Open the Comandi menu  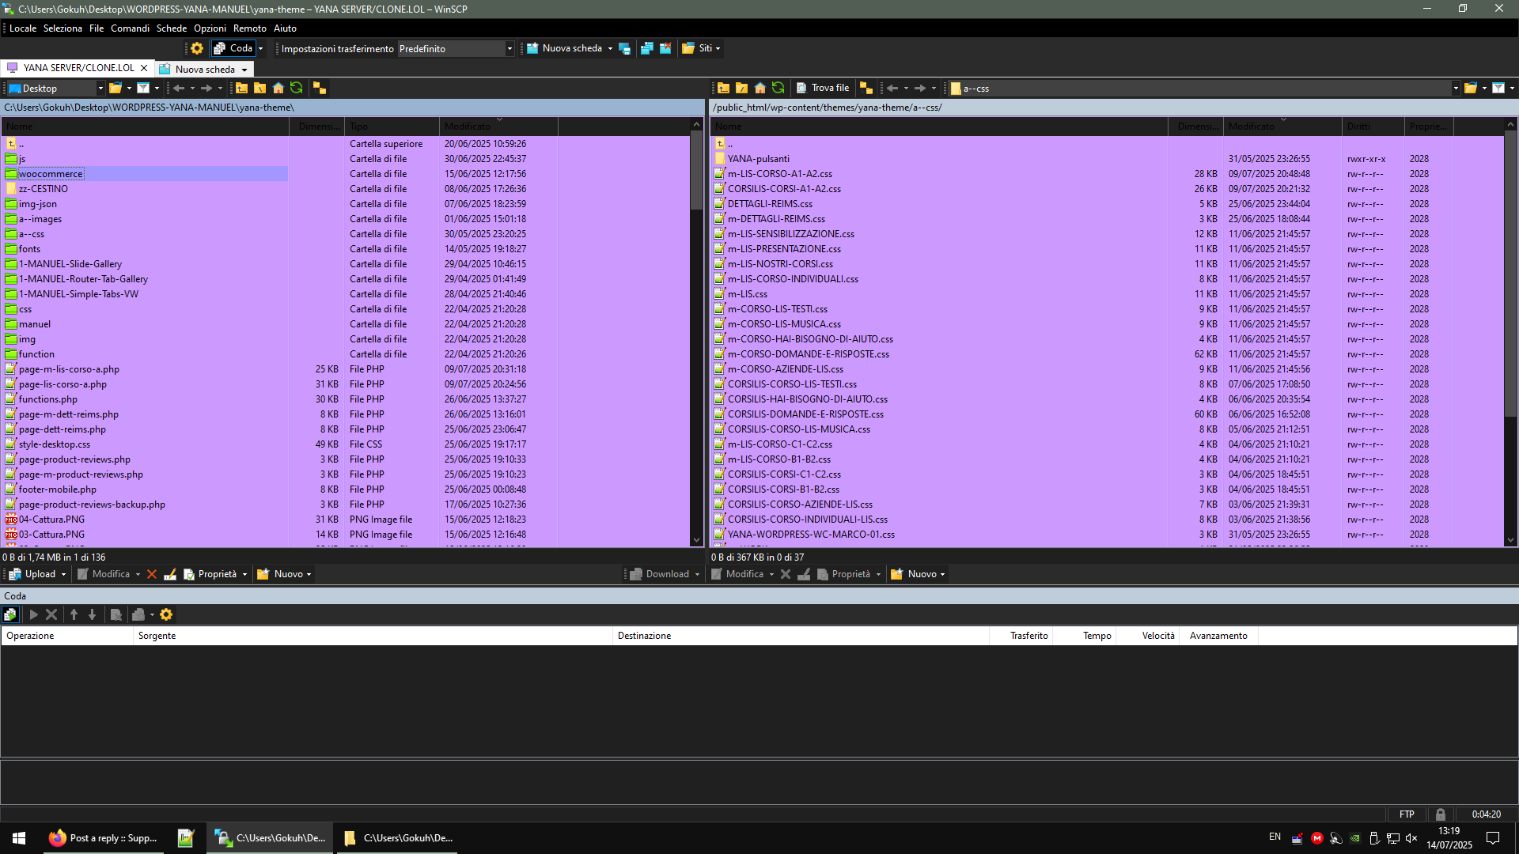click(130, 28)
